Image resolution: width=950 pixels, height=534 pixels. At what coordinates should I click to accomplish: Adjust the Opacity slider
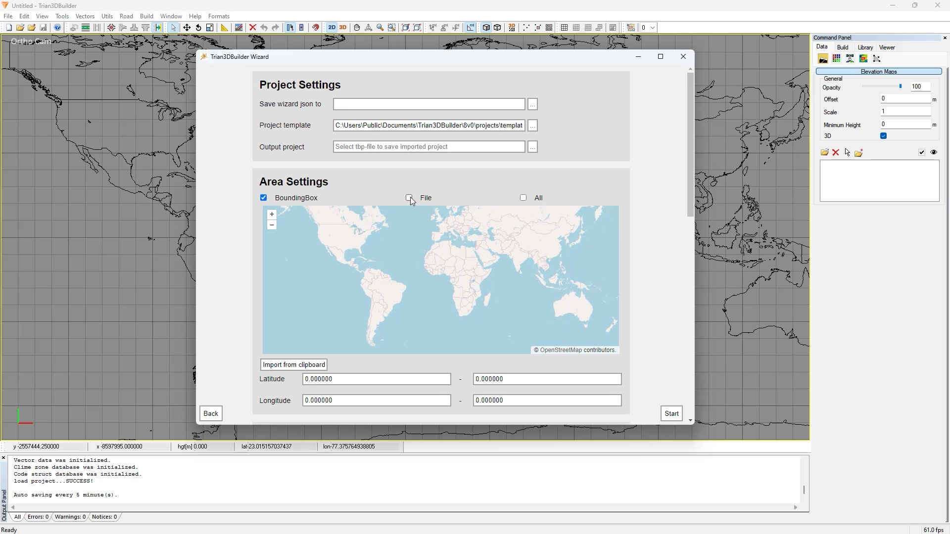[x=901, y=86]
